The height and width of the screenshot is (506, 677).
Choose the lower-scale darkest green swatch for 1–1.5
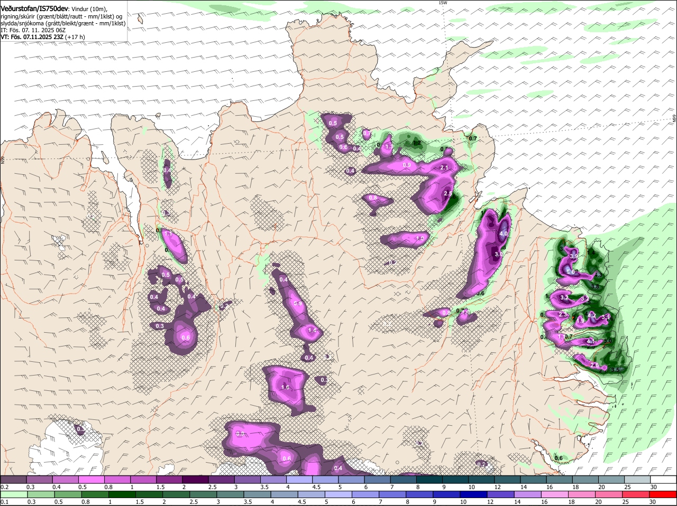(x=123, y=494)
